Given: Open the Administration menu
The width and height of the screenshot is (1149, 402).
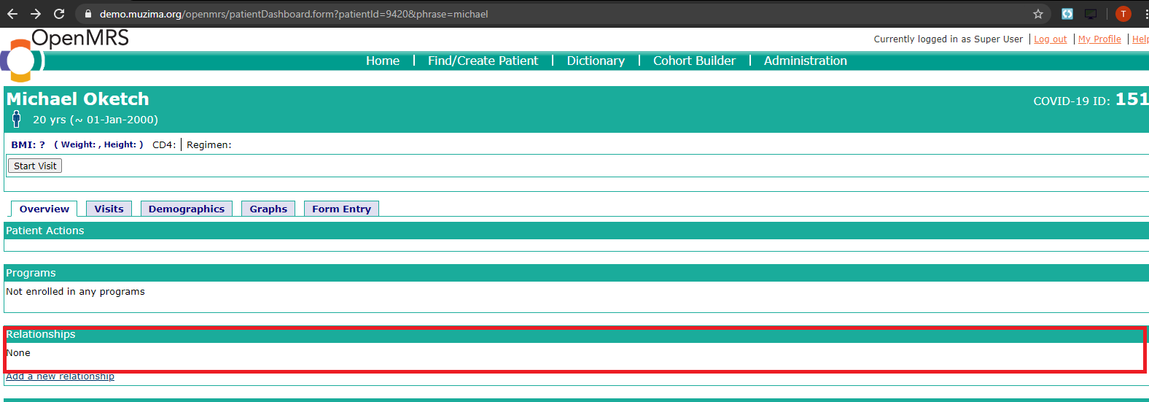Looking at the screenshot, I should pos(806,61).
